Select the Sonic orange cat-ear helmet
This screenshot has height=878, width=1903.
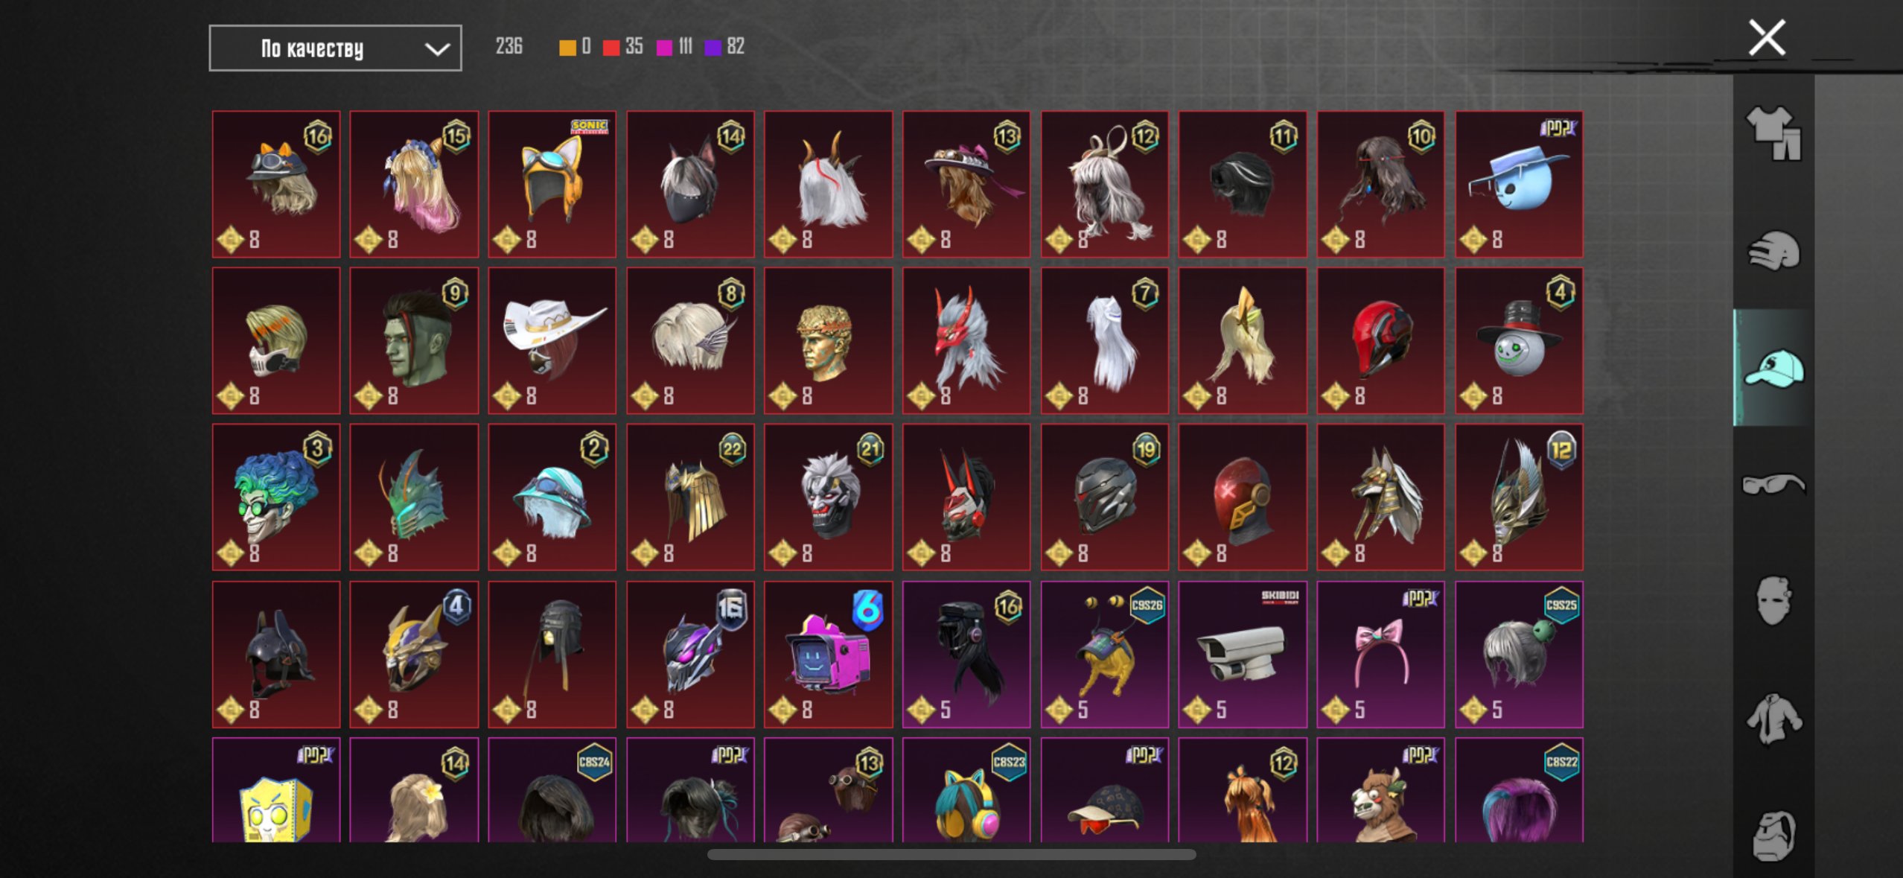coord(552,185)
